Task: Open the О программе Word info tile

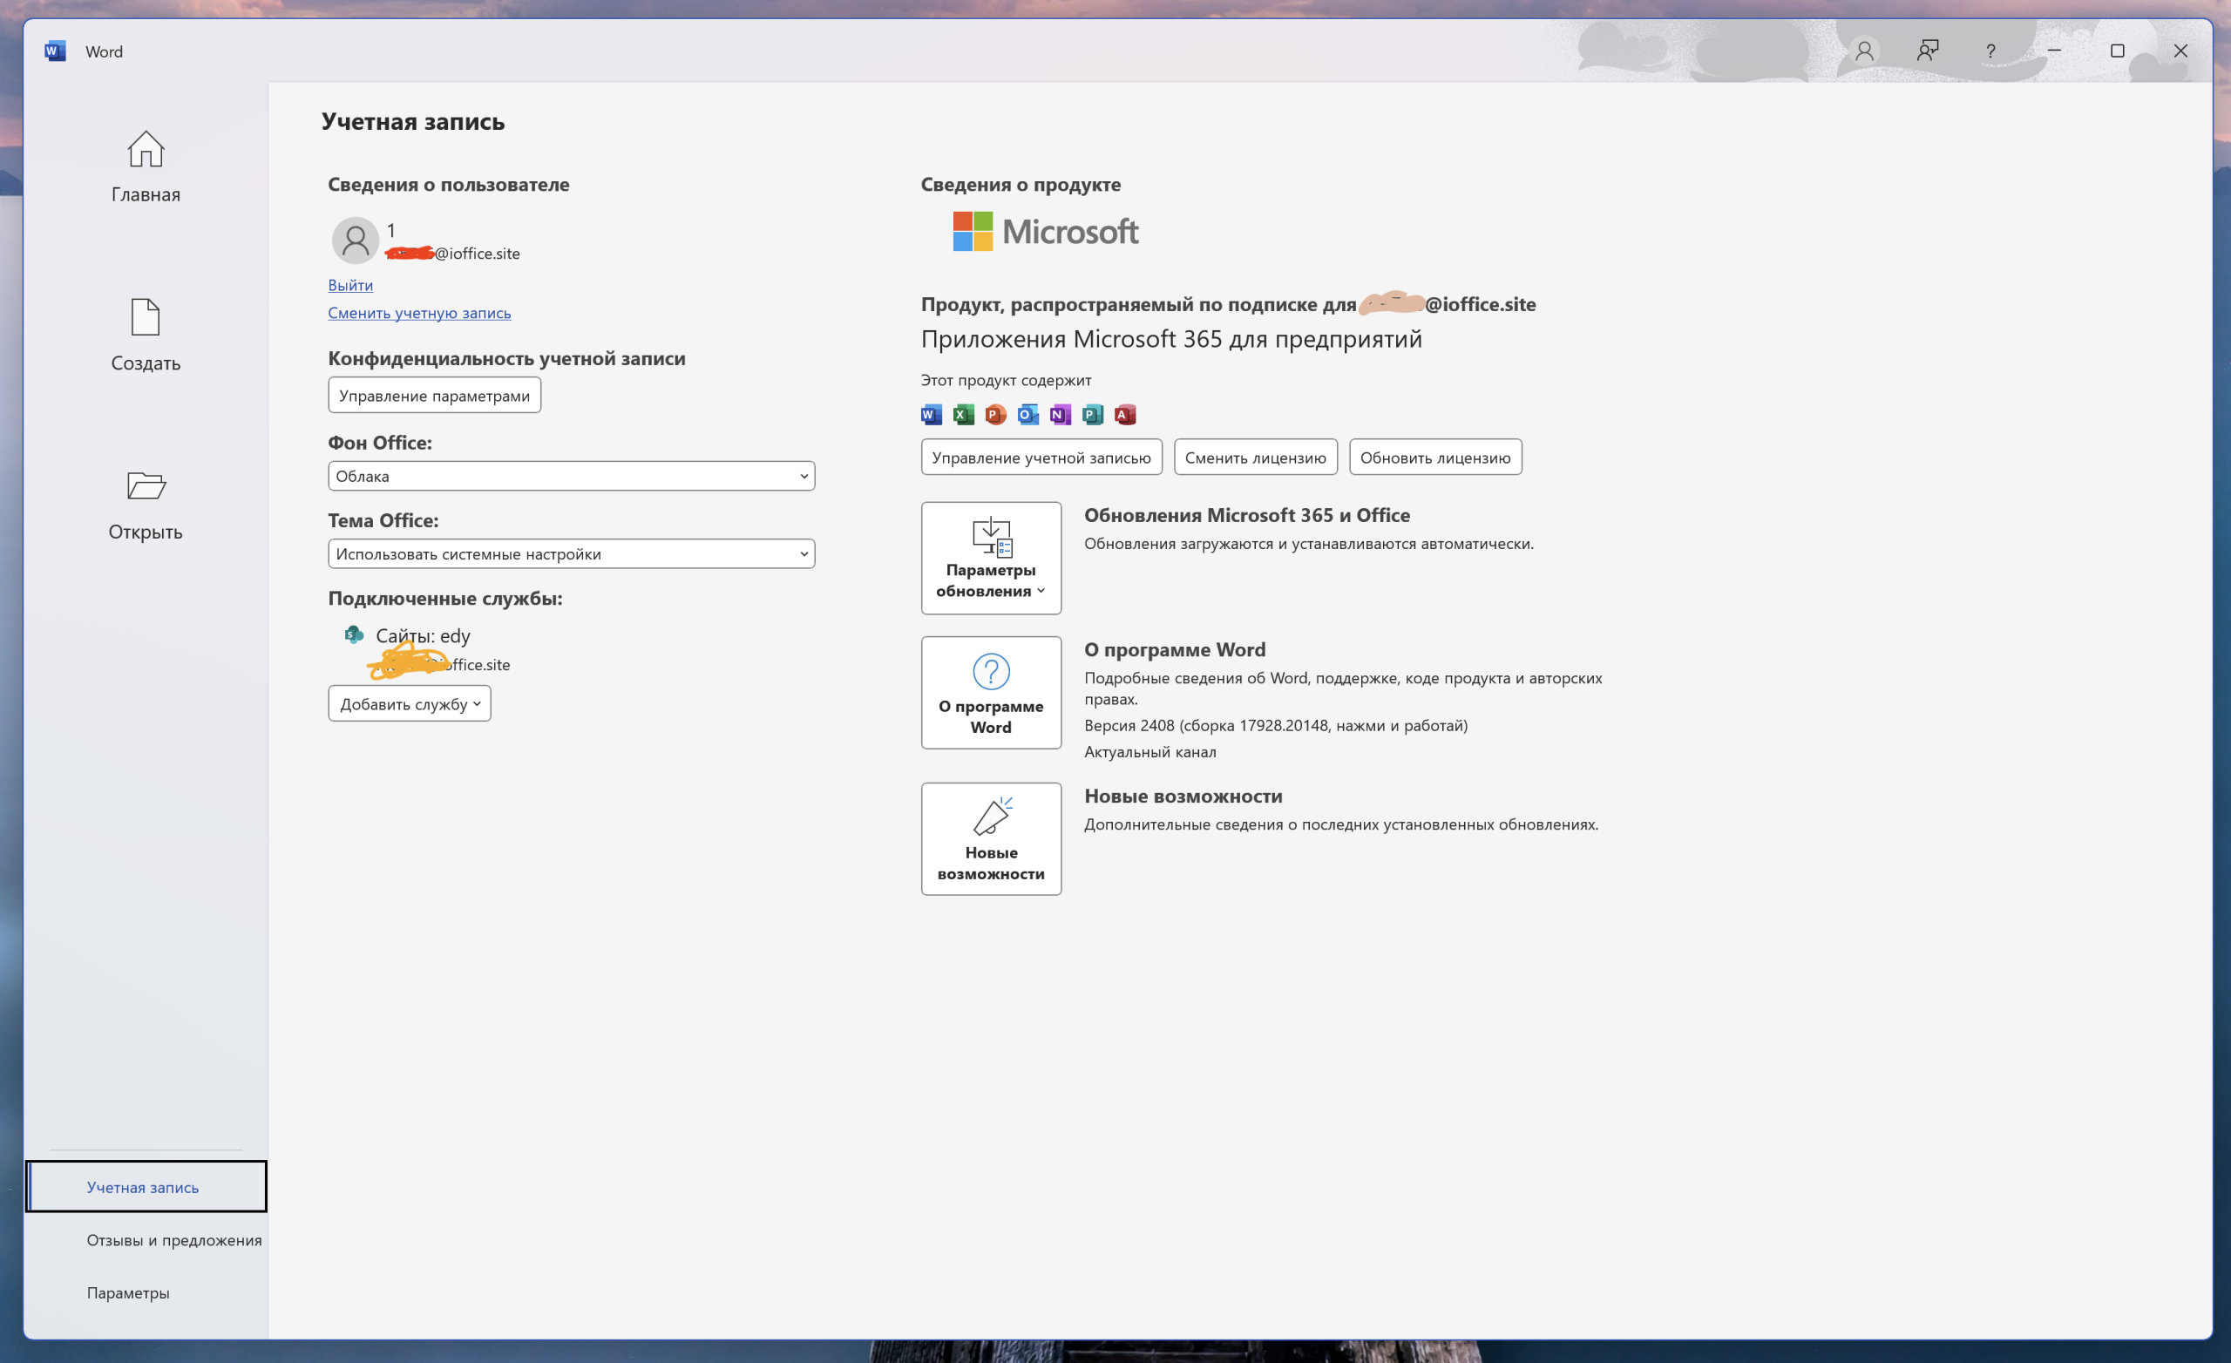Action: (991, 692)
